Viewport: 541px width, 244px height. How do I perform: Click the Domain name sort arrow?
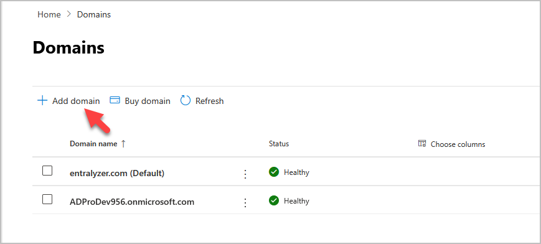click(x=123, y=144)
